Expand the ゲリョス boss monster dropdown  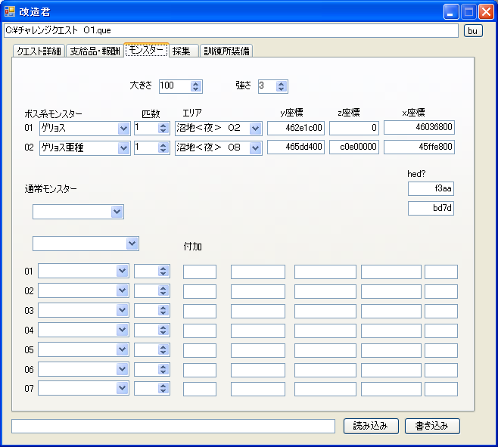pyautogui.click(x=123, y=129)
